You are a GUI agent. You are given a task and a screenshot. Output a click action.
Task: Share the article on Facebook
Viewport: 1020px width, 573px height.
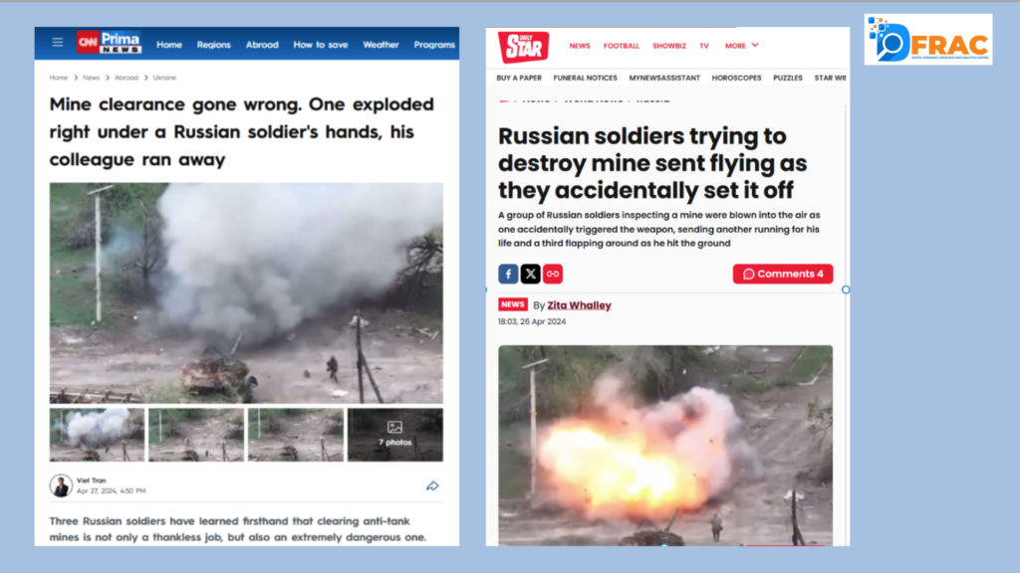click(x=508, y=275)
